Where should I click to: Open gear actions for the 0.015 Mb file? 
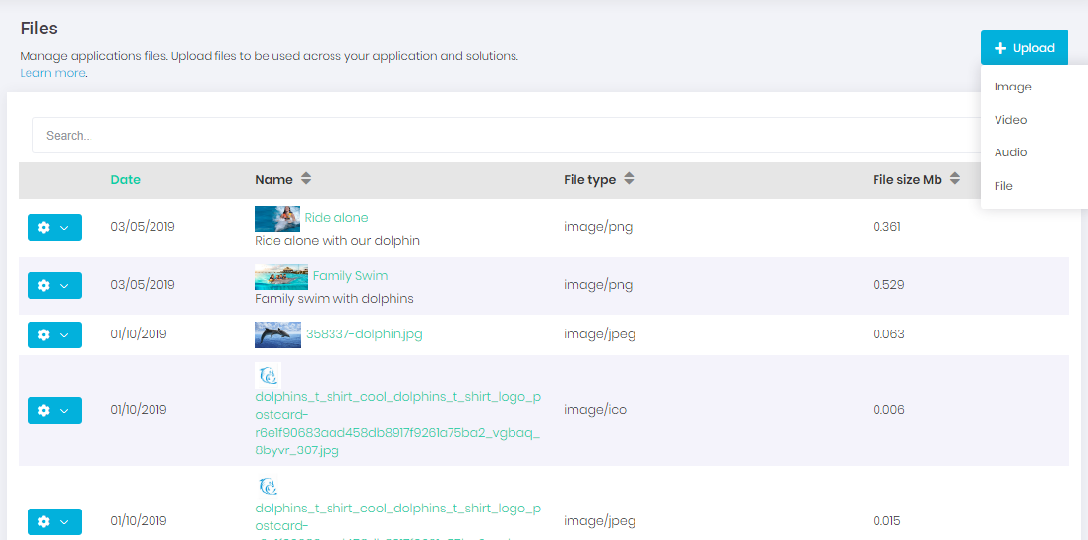54,521
